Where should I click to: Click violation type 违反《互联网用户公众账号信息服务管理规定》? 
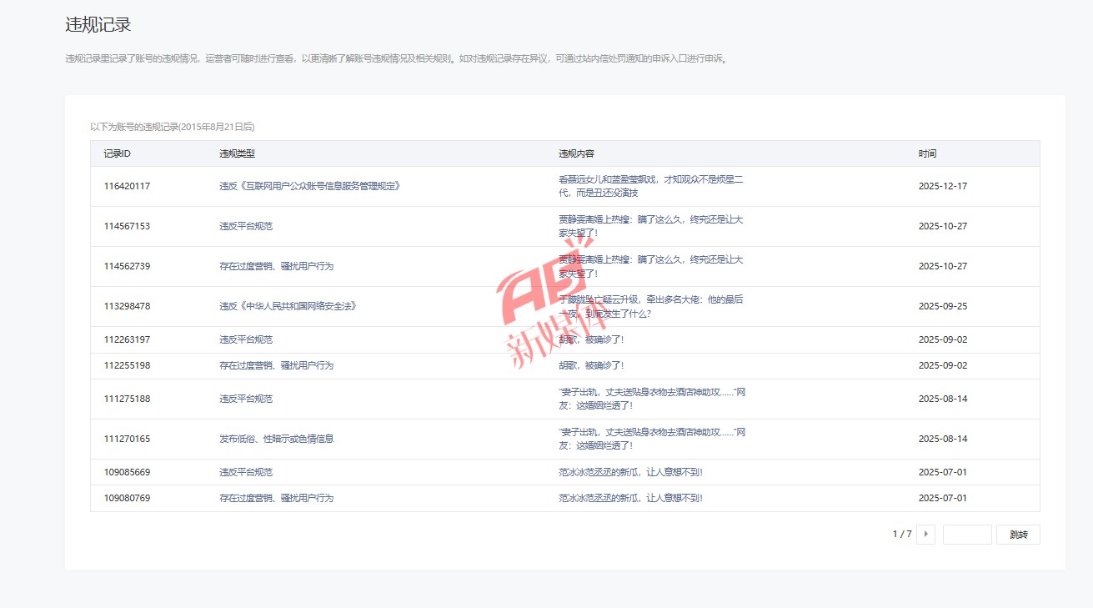click(x=309, y=186)
